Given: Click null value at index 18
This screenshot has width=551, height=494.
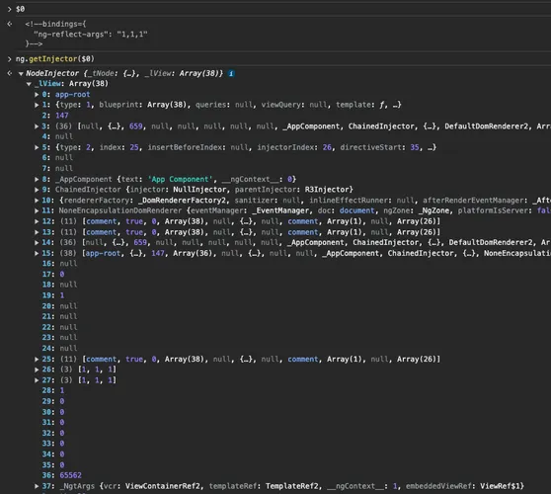Looking at the screenshot, I should 68,285.
